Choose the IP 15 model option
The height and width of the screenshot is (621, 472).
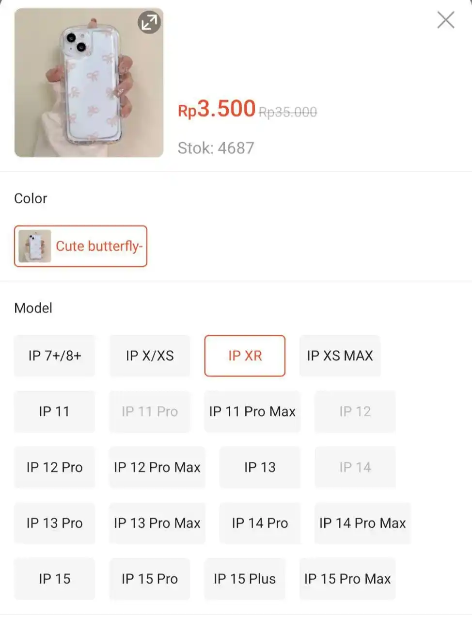(x=54, y=579)
